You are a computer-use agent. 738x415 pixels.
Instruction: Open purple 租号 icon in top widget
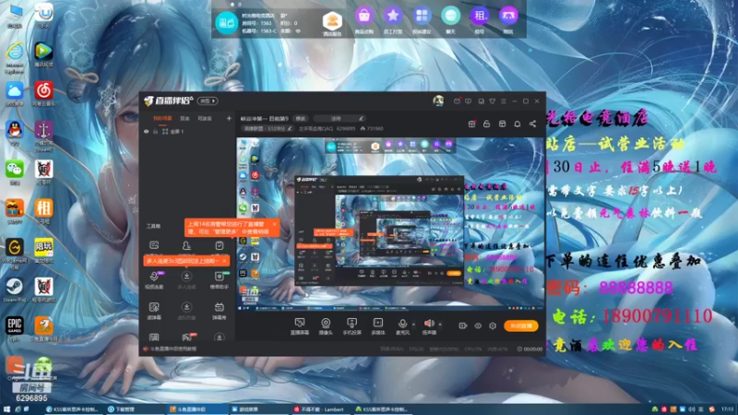click(x=479, y=20)
